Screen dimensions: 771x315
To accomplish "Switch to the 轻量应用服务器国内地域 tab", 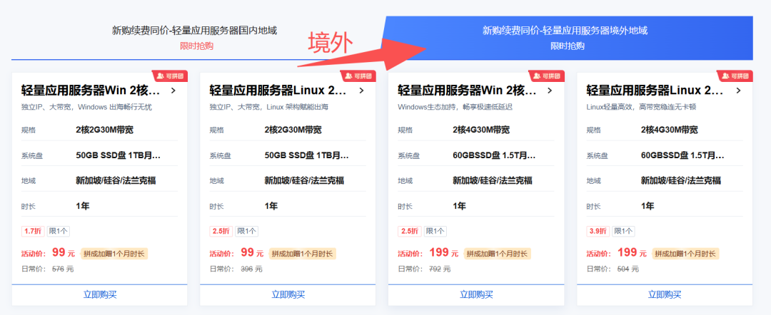I will click(195, 38).
